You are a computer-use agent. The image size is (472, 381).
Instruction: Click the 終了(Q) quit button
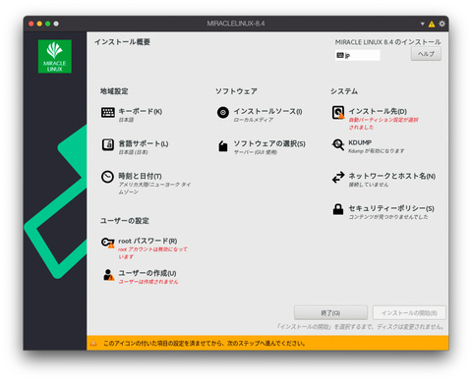tap(330, 313)
